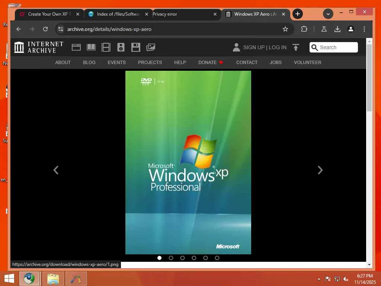Show previous image with left chevron
The height and width of the screenshot is (286, 381).
pos(56,170)
